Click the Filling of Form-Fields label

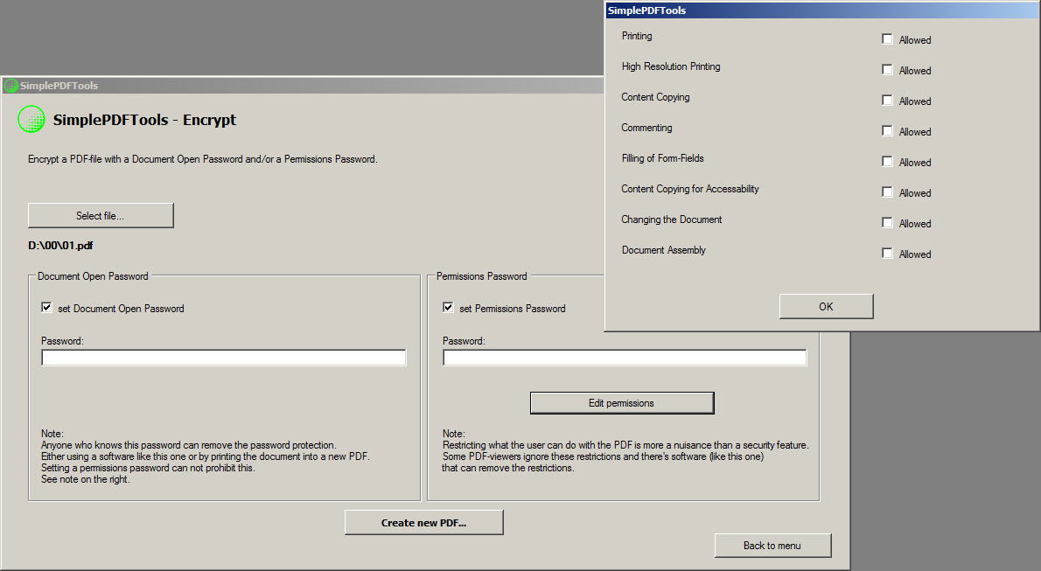[x=662, y=158]
